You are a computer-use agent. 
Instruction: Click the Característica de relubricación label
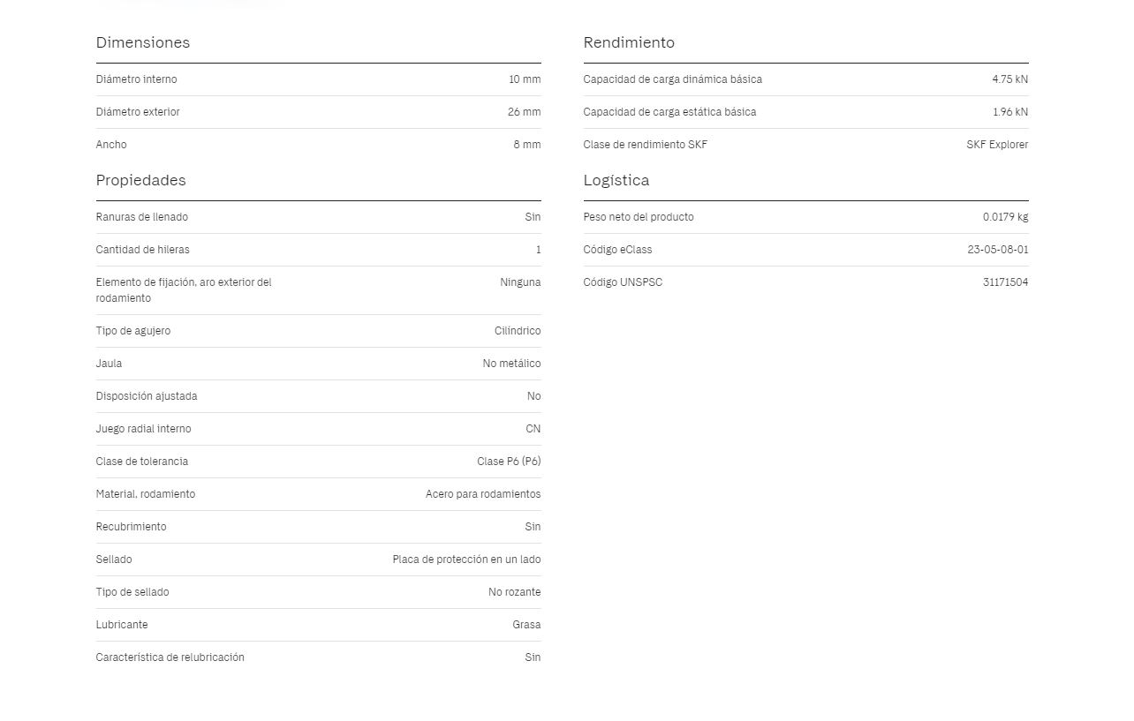[170, 657]
